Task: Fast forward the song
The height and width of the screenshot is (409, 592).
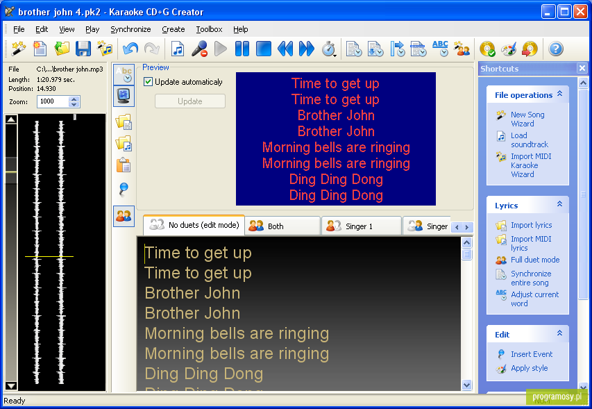Action: point(307,49)
